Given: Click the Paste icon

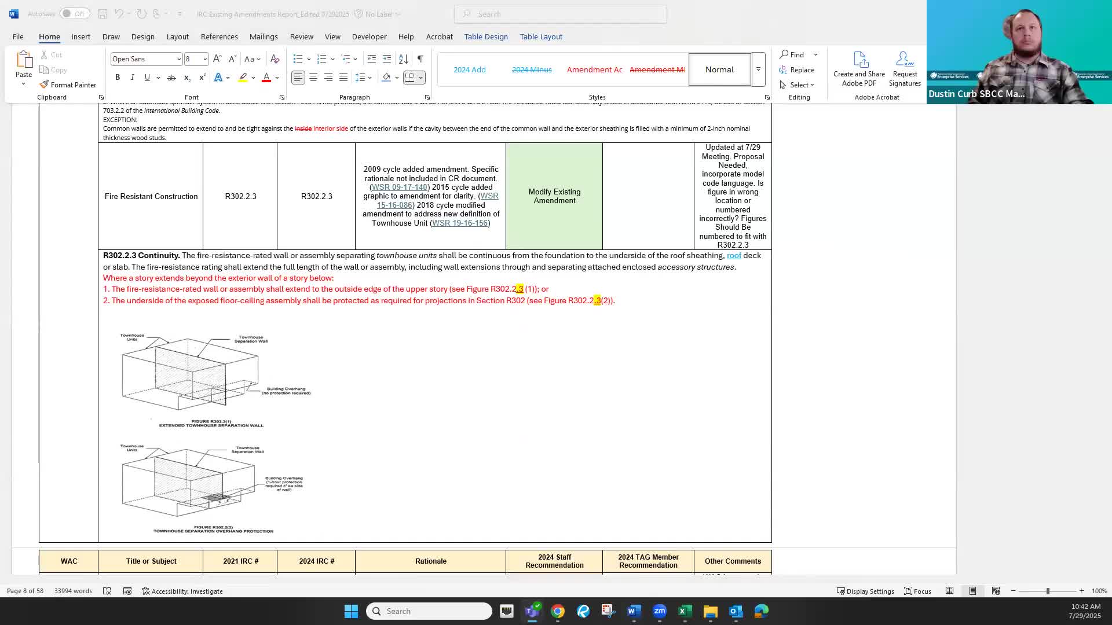Looking at the screenshot, I should 24,60.
